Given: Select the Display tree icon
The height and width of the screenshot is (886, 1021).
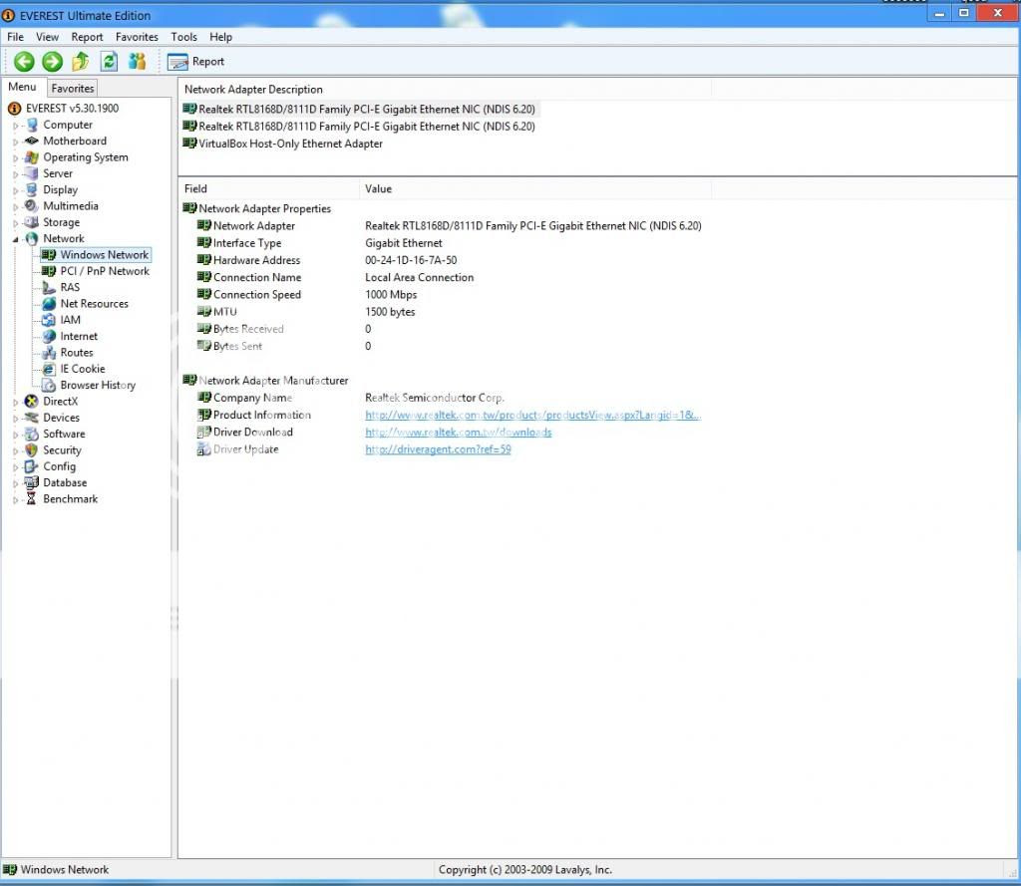Looking at the screenshot, I should tap(31, 190).
